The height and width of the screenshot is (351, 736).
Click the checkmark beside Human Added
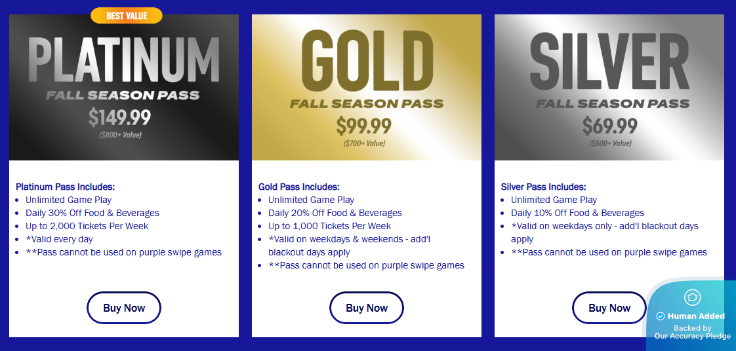(661, 316)
